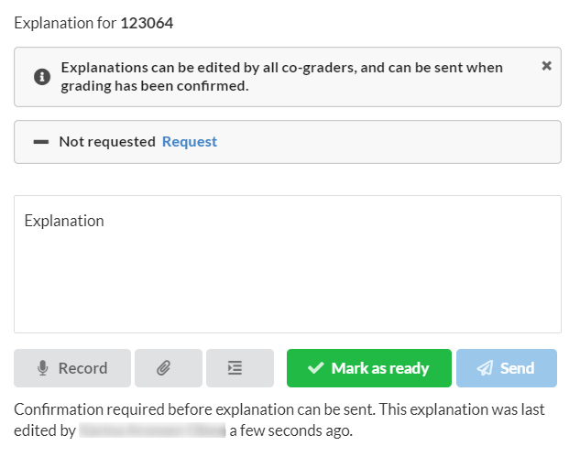Viewport: 569px width, 457px height.
Task: Start audio with the Record button
Action: 72,368
